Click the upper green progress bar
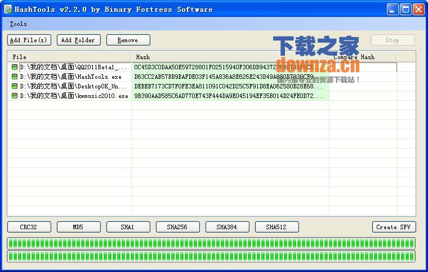 pyautogui.click(x=211, y=243)
